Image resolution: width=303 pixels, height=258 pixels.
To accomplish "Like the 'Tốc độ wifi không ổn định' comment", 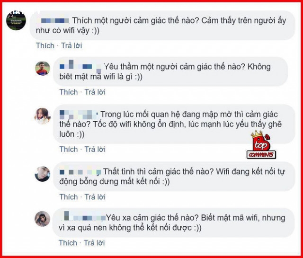I will tap(68, 149).
